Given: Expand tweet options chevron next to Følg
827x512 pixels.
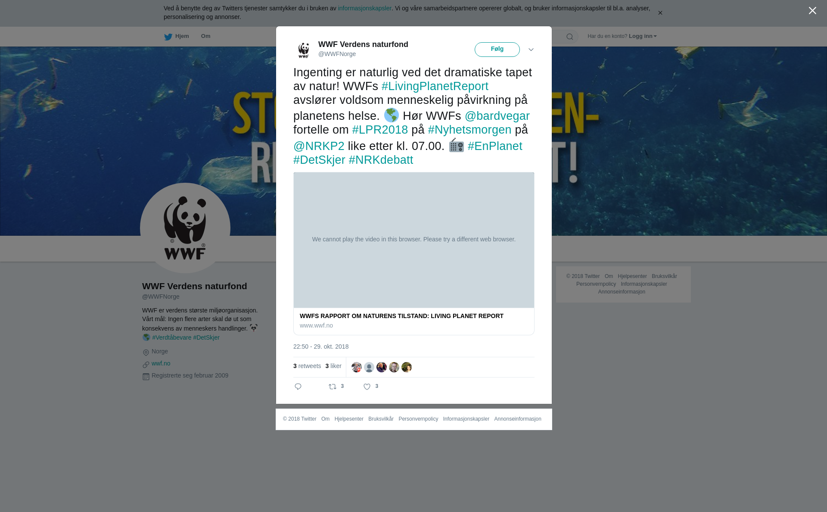Looking at the screenshot, I should click(x=531, y=50).
